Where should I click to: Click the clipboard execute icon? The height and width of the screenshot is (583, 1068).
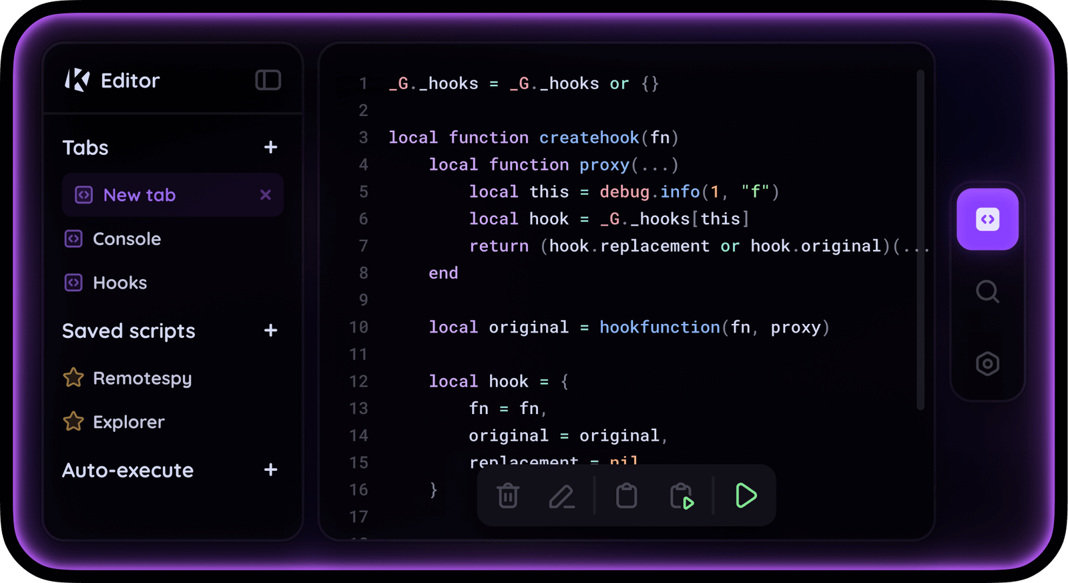click(682, 496)
